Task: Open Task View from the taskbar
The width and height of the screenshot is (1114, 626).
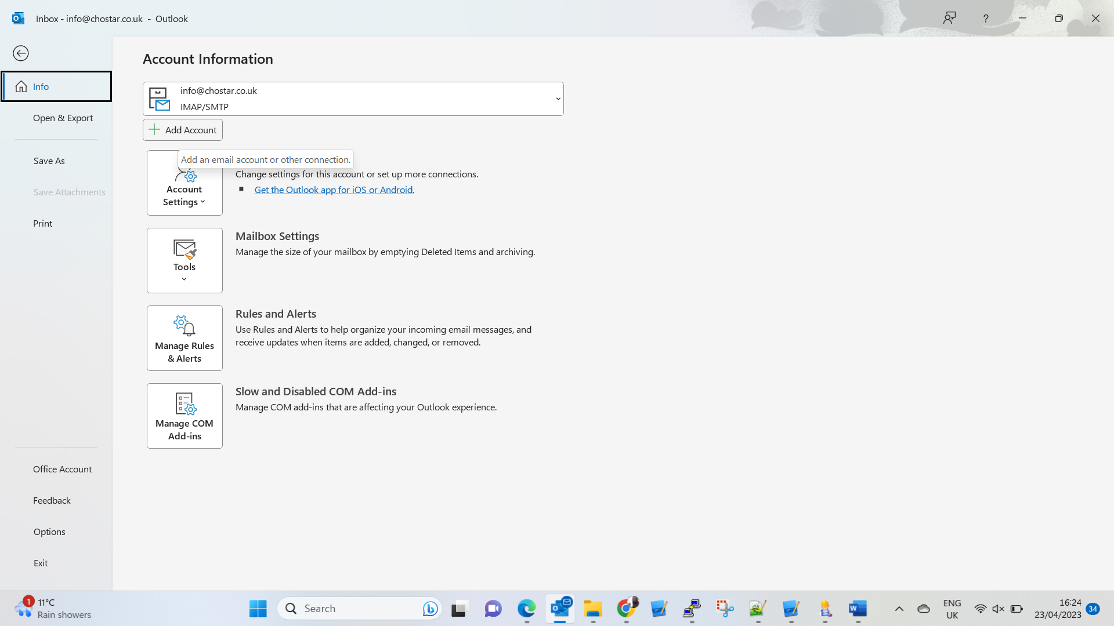Action: coord(459,609)
